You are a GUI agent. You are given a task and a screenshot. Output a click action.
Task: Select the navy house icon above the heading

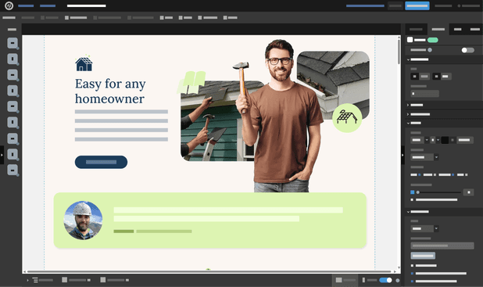[x=84, y=64]
